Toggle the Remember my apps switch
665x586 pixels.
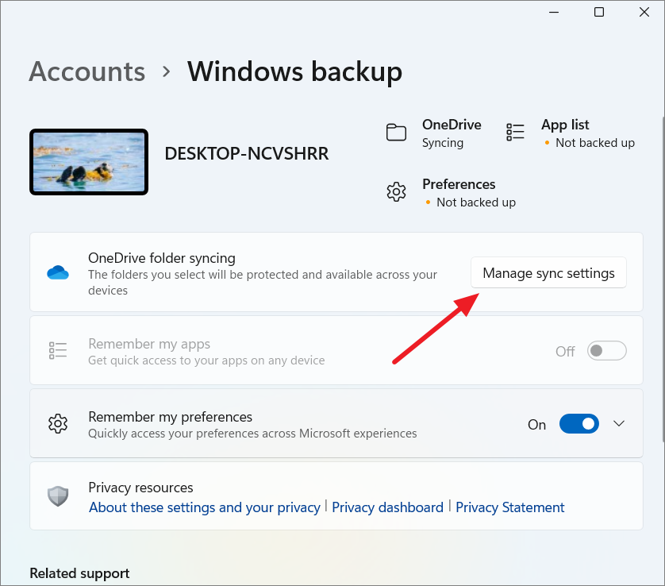click(606, 350)
